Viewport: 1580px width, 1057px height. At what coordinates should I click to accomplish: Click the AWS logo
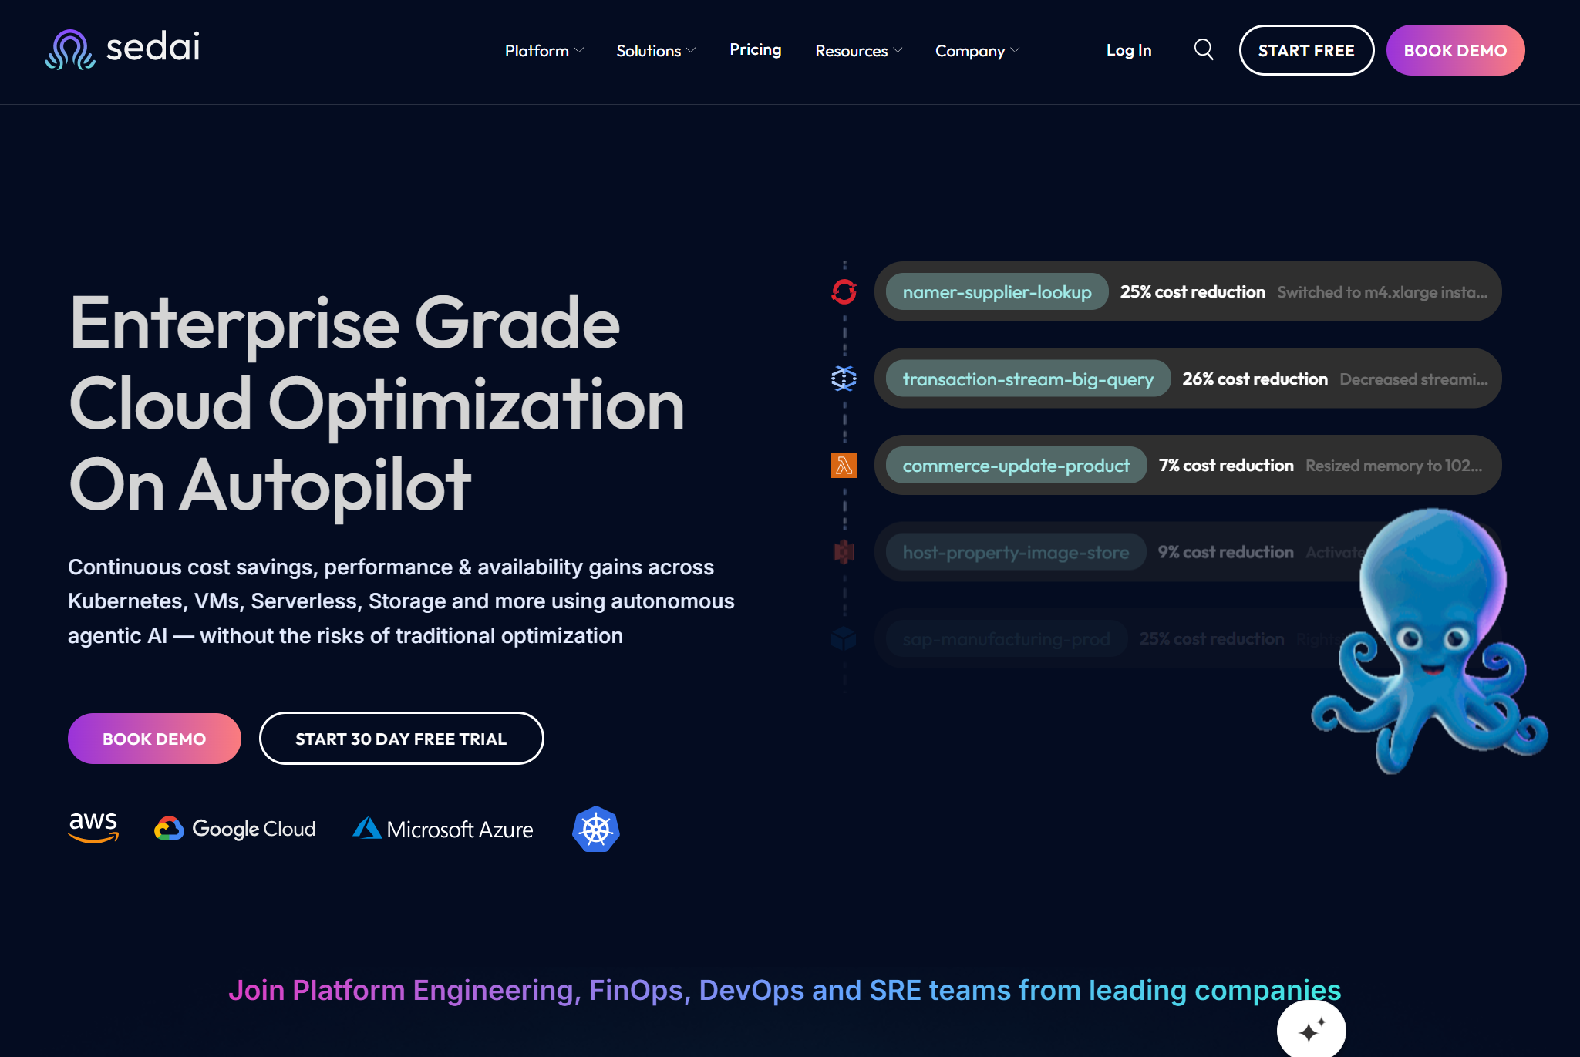tap(93, 827)
